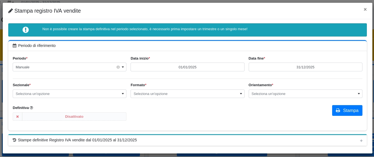Viewport: 374px width, 157px height.
Task: Close the Stampa registro IVA vendite dialog
Action: coord(365,9)
